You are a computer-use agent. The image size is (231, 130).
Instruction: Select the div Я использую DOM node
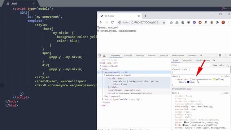point(130,93)
